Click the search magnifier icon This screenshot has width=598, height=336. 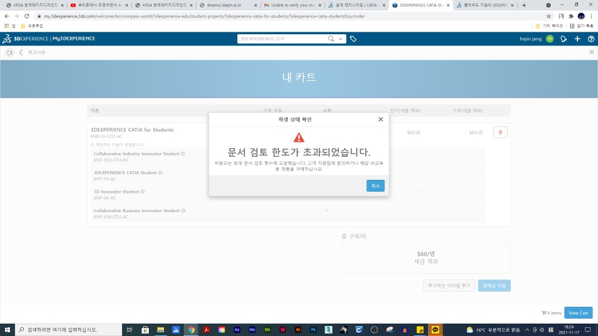click(331, 39)
